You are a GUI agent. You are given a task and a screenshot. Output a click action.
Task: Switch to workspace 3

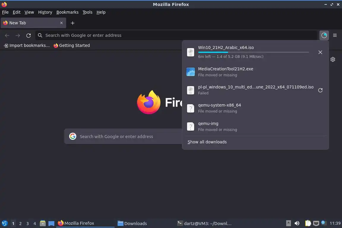pos(28,224)
